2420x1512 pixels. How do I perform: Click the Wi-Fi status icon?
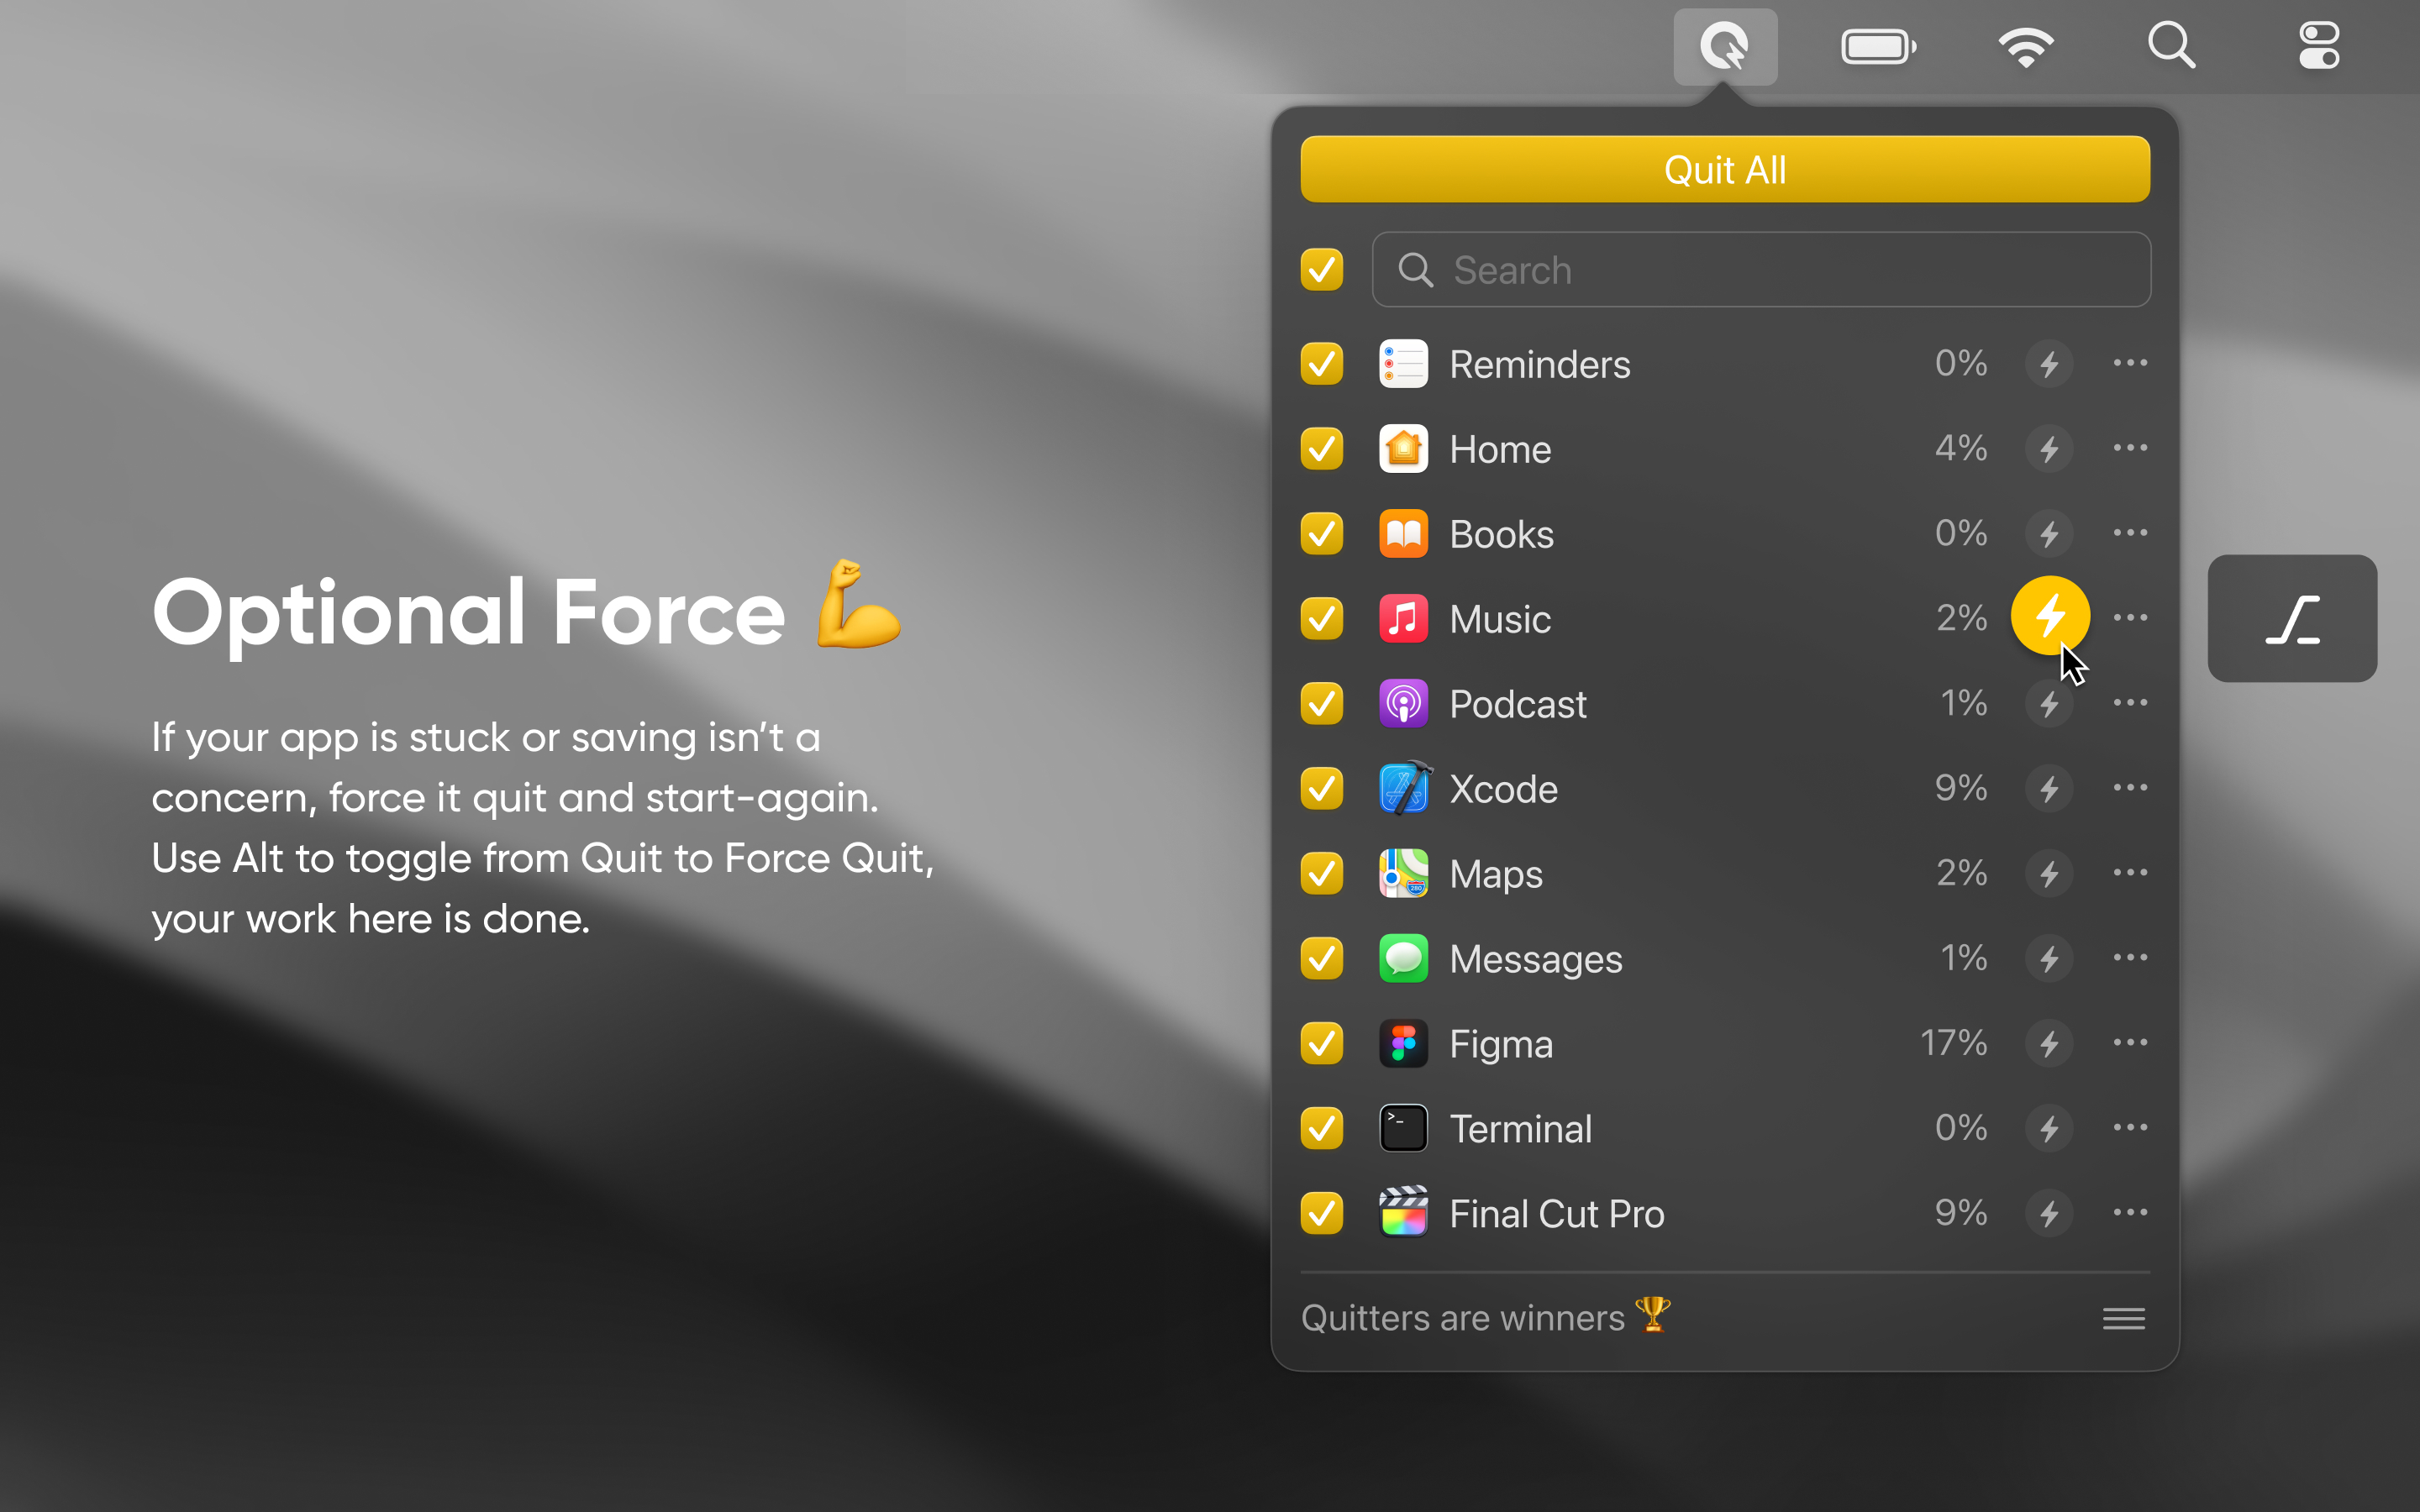[x=2026, y=47]
